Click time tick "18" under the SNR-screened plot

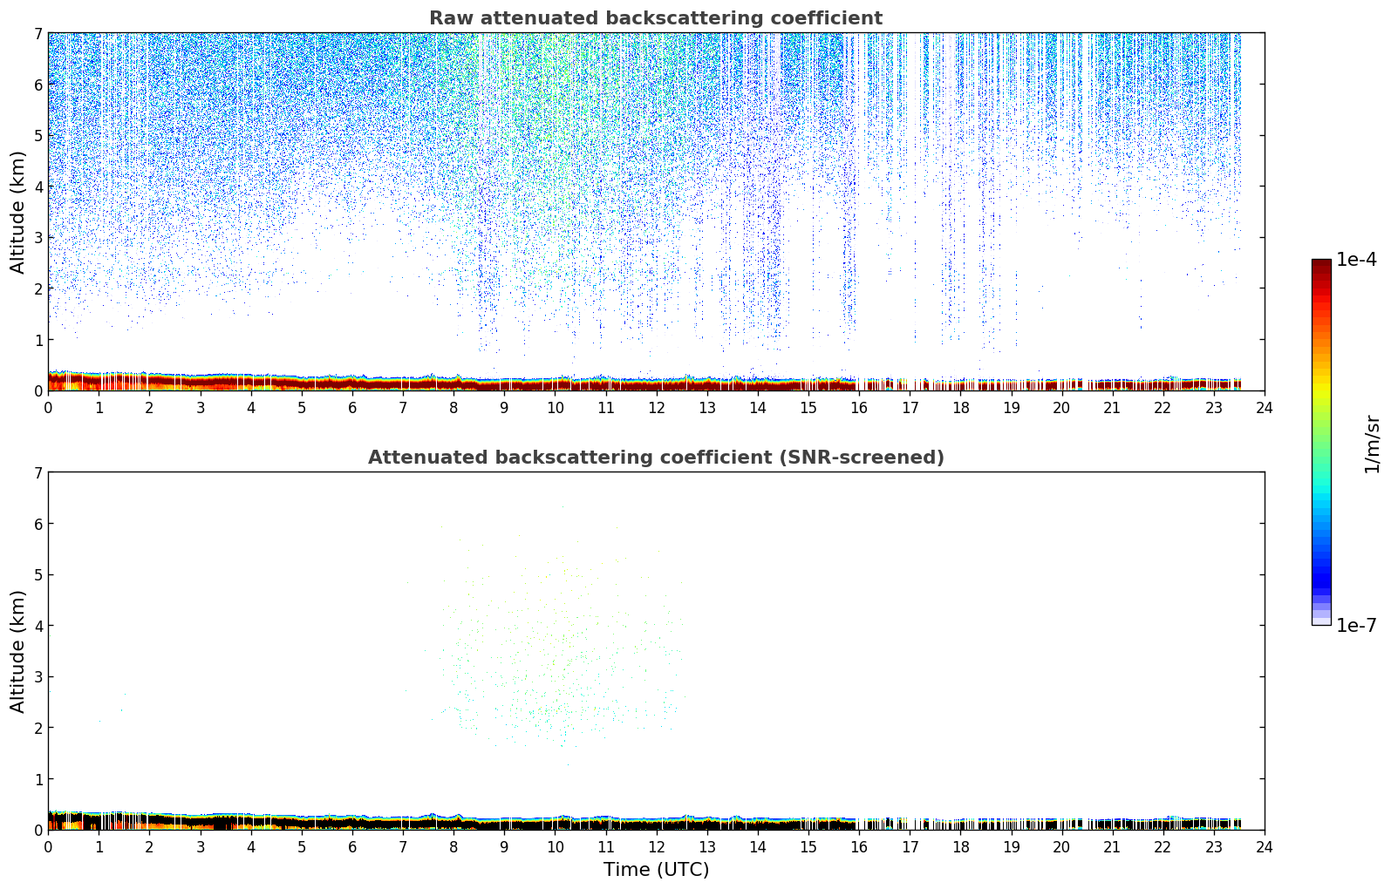click(960, 847)
